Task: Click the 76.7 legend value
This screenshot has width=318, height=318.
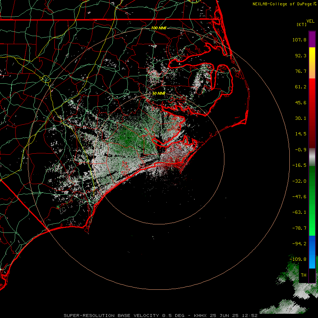Action: [x=301, y=71]
